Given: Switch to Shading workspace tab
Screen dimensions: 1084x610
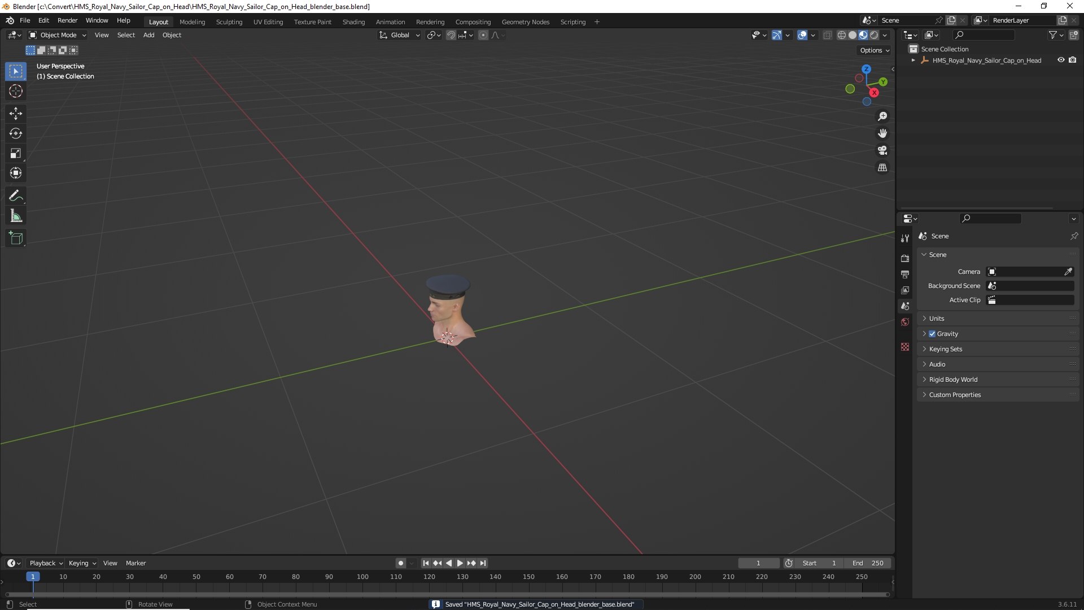Looking at the screenshot, I should pos(353,22).
